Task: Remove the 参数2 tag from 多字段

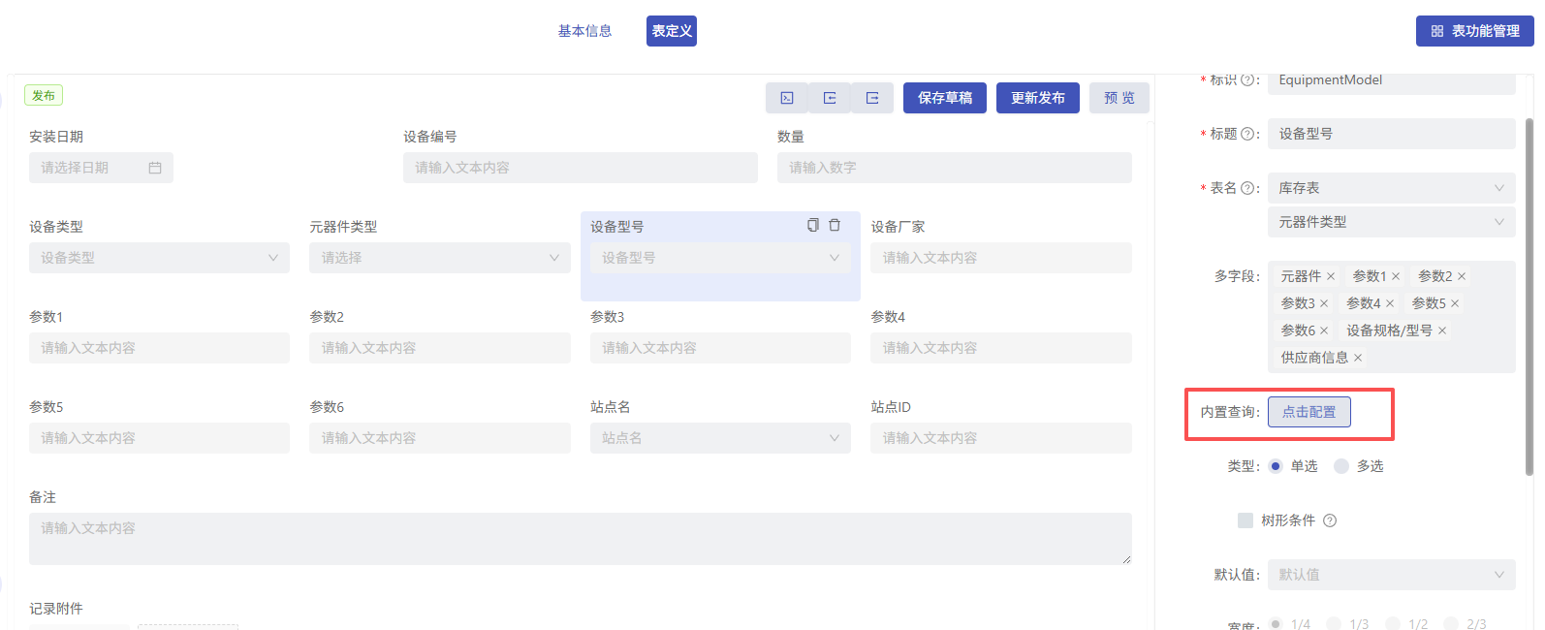Action: 1462,276
